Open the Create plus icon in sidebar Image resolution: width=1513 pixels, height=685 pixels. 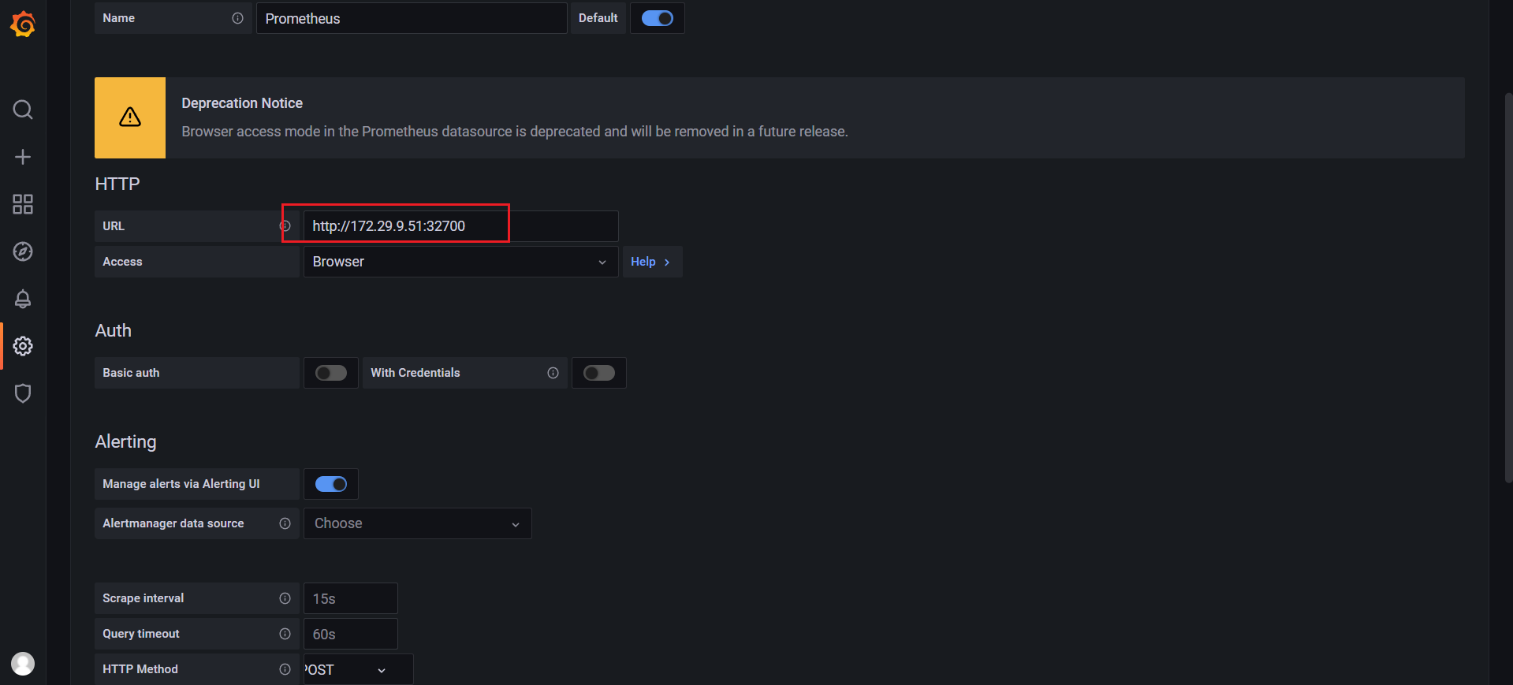[x=23, y=157]
